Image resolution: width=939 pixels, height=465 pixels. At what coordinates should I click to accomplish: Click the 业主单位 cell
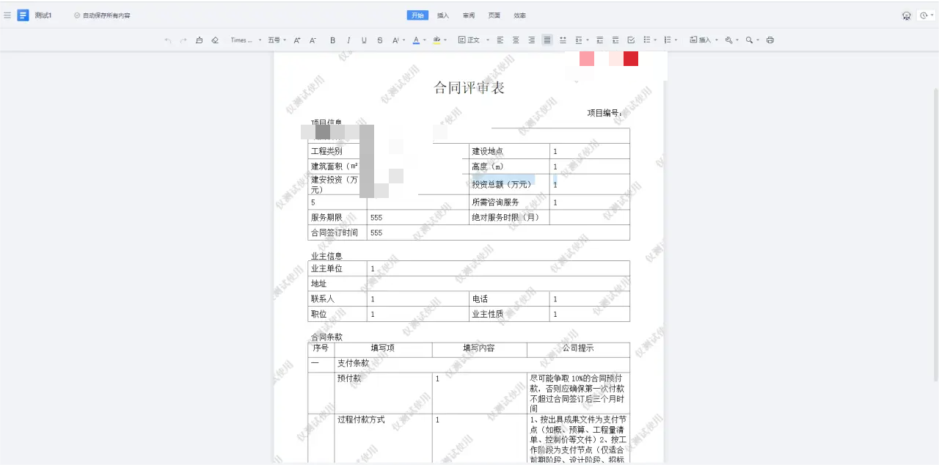tap(337, 268)
